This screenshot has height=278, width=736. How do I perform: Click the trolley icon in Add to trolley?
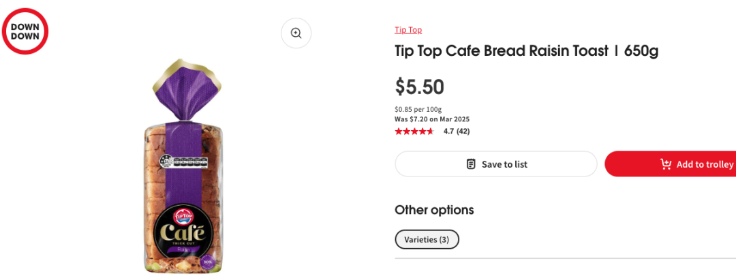point(666,164)
